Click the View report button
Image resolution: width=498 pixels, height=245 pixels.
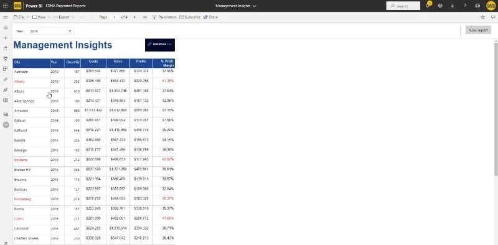point(478,30)
